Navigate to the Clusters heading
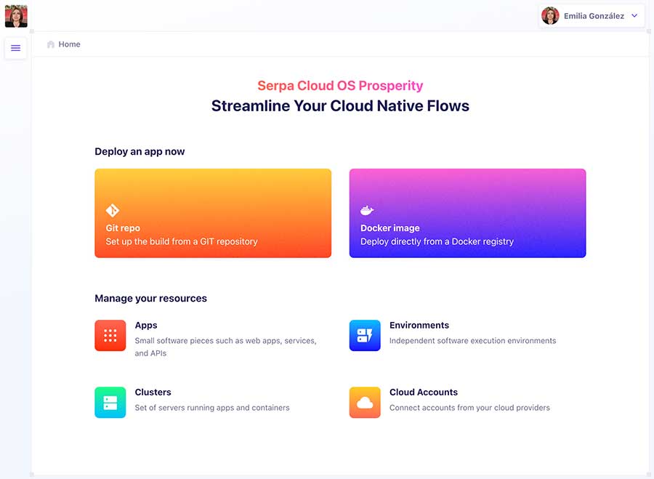 pos(153,392)
